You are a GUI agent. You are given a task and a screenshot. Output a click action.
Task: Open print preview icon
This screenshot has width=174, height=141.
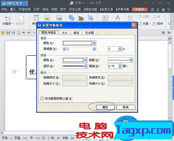[x=18, y=33]
